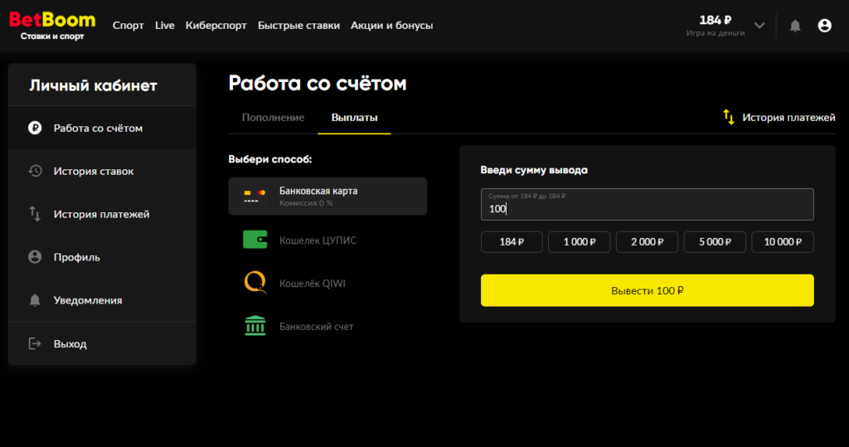This screenshot has height=447, width=849.
Task: Click Комиссия 0 % text
Action: click(306, 203)
